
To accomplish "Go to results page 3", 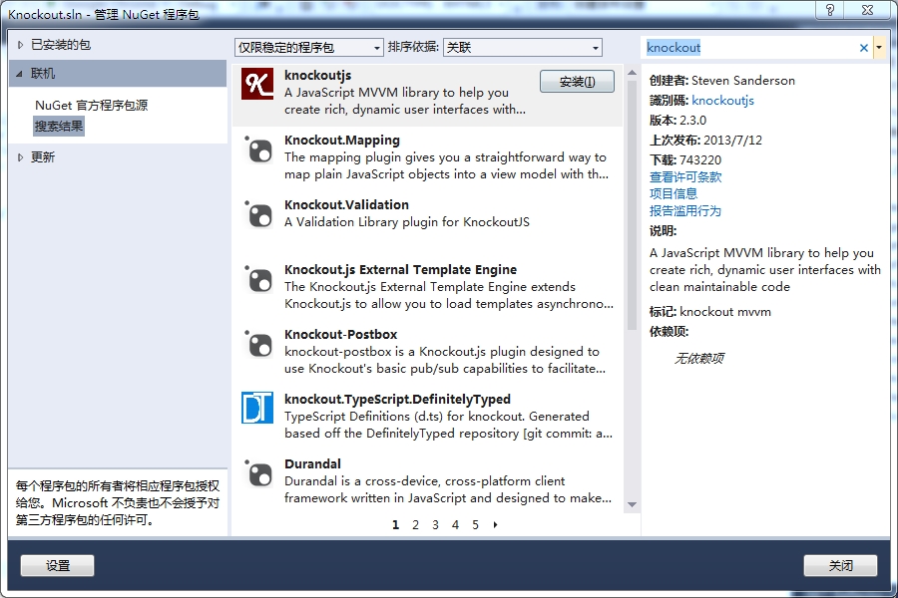I will click(435, 525).
